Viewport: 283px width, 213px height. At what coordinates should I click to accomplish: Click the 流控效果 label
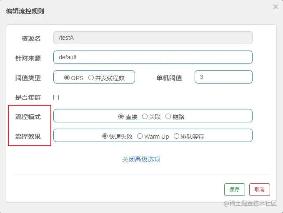(x=28, y=137)
